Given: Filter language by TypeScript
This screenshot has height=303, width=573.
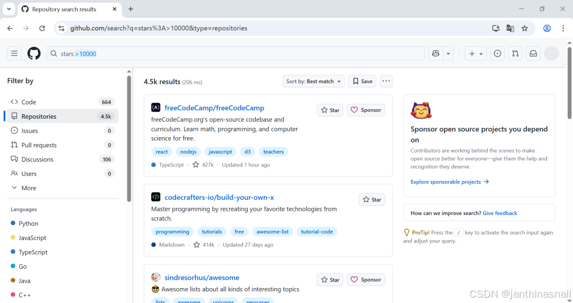Looking at the screenshot, I should (29, 252).
